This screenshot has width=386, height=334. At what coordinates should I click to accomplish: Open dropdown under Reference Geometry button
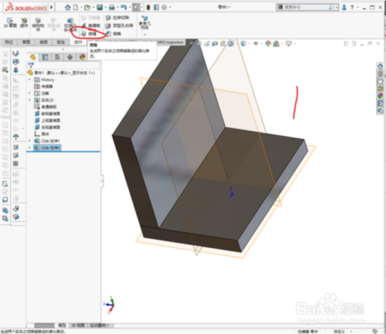145,34
